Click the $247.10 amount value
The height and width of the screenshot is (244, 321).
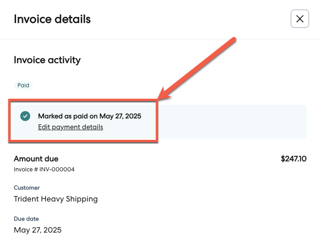point(293,159)
